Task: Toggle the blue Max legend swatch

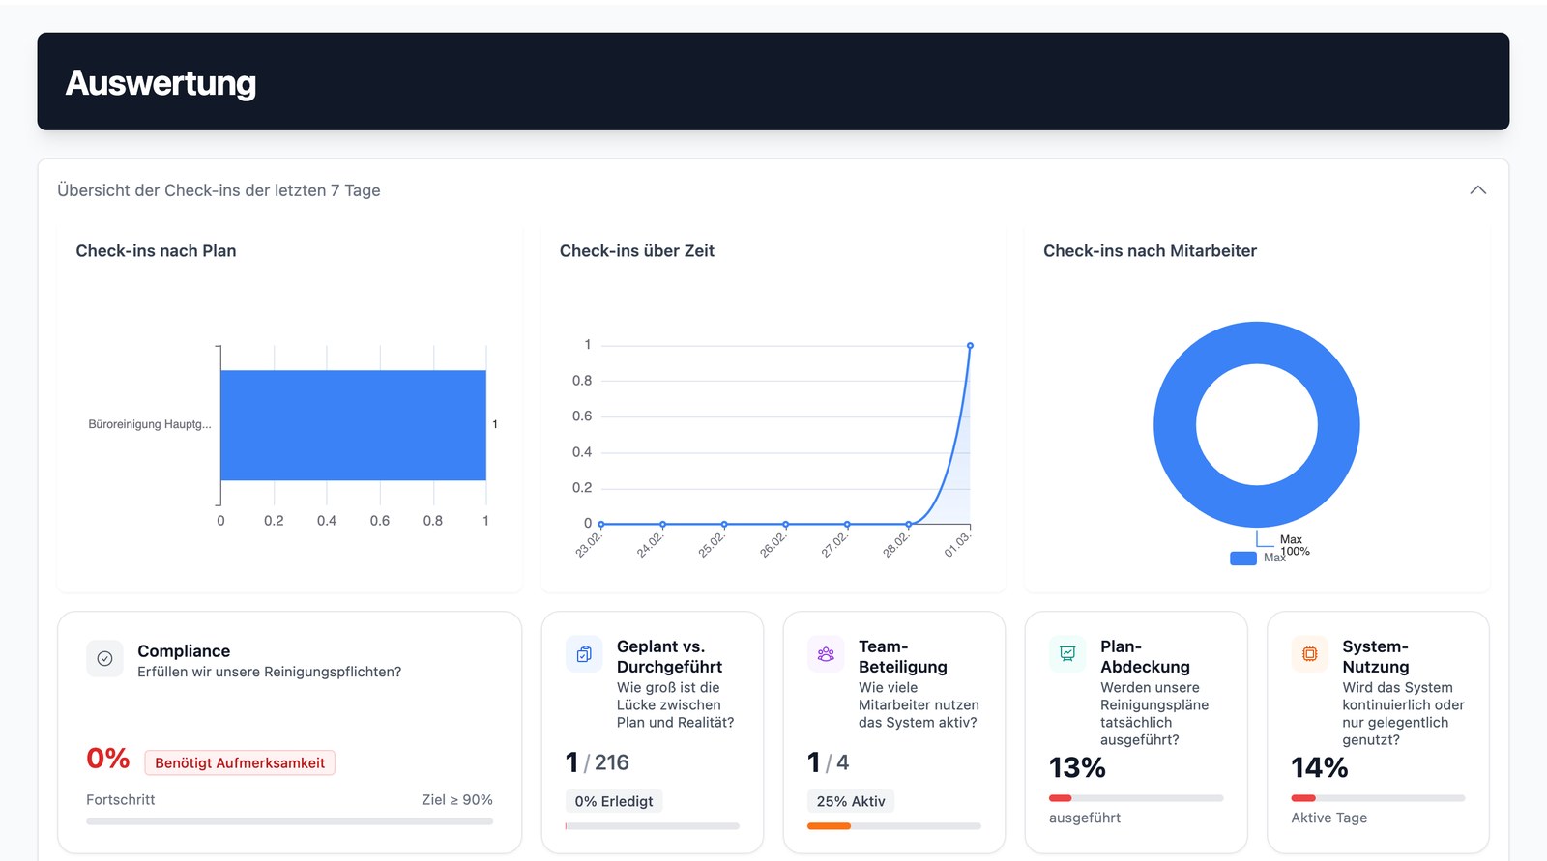Action: [x=1242, y=559]
